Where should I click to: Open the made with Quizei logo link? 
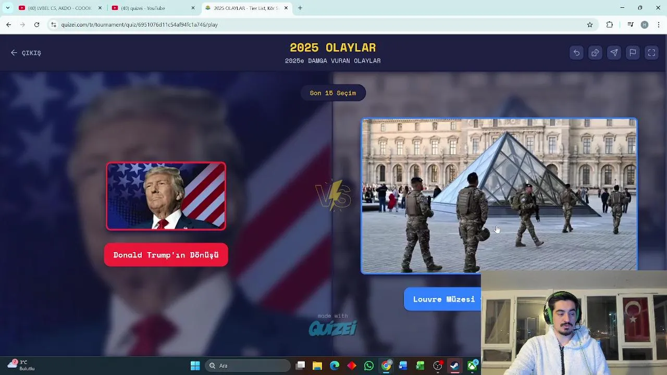coord(332,325)
